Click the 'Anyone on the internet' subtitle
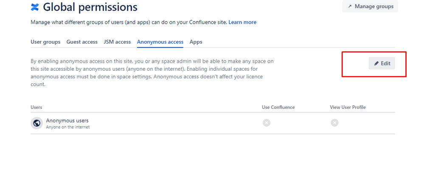 coord(67,127)
